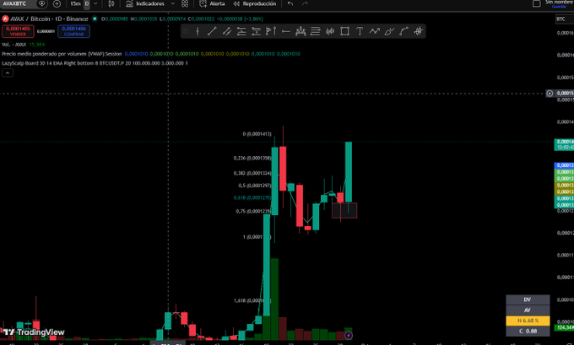Click the eye icon beside AVAXBTC

42,3
